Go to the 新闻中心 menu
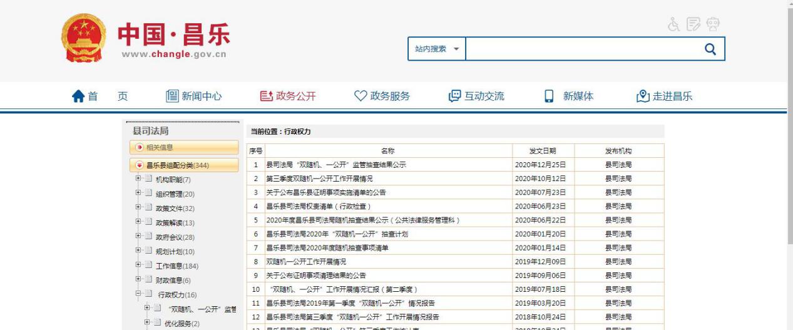The image size is (793, 330). point(193,96)
